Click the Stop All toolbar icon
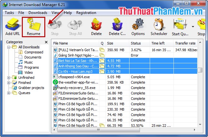 (75, 24)
